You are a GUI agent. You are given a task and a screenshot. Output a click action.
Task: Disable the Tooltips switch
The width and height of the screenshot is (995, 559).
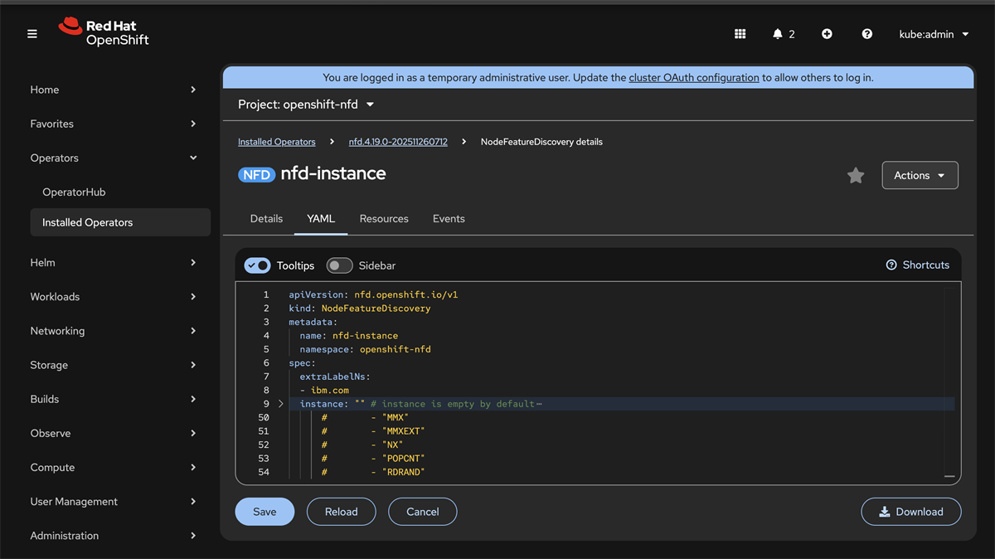pyautogui.click(x=258, y=265)
